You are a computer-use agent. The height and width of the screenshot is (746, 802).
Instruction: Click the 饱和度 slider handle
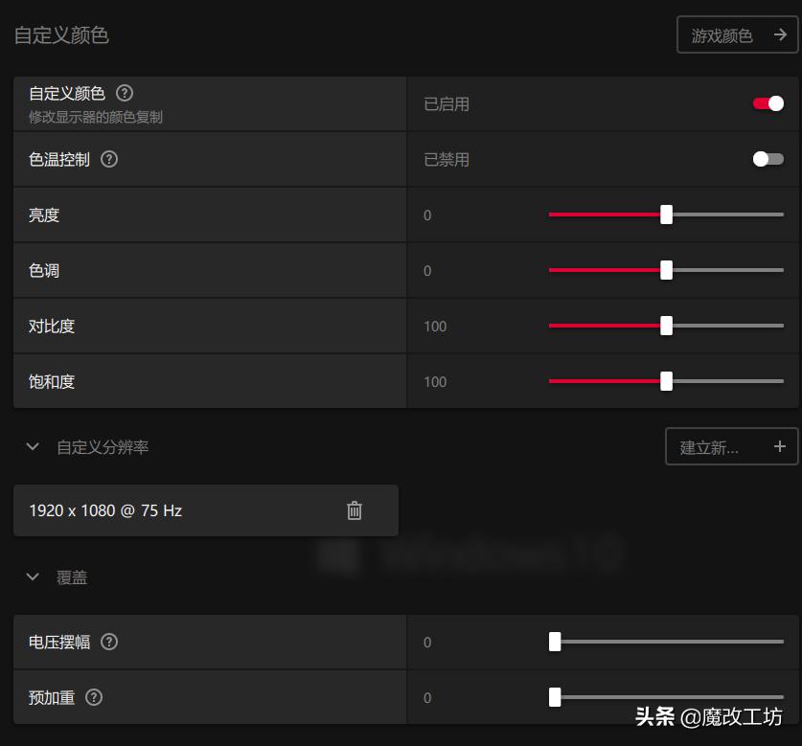(x=666, y=381)
